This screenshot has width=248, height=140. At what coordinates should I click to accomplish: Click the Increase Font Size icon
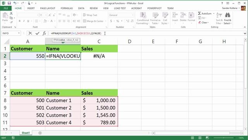(x=50, y=15)
